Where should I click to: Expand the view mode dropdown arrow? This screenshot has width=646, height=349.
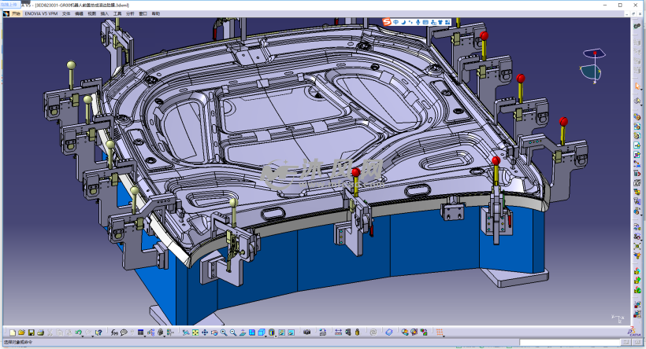click(276, 336)
